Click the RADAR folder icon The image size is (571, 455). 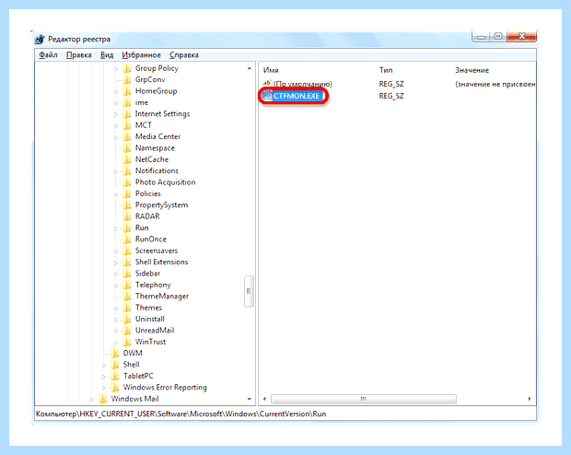pos(127,216)
